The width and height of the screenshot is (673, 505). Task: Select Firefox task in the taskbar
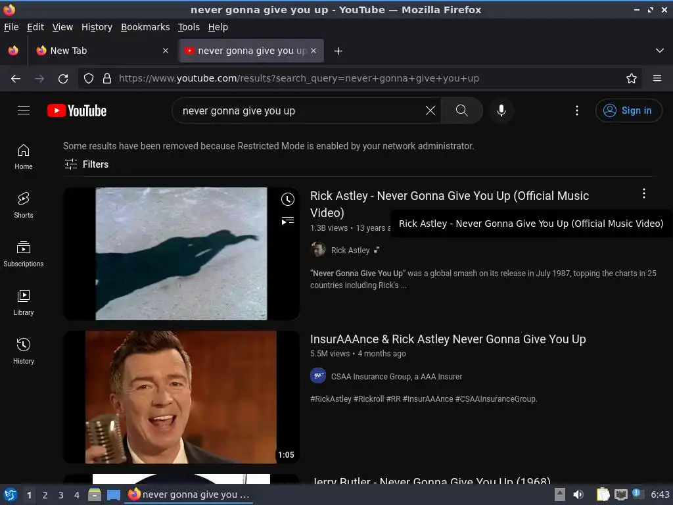click(189, 494)
